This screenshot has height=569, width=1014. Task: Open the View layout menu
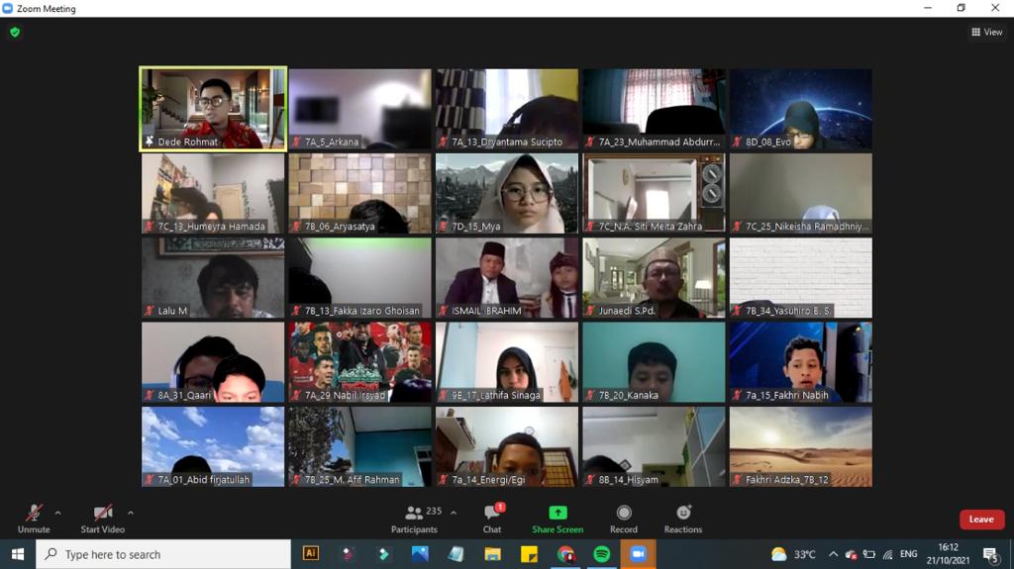(987, 32)
